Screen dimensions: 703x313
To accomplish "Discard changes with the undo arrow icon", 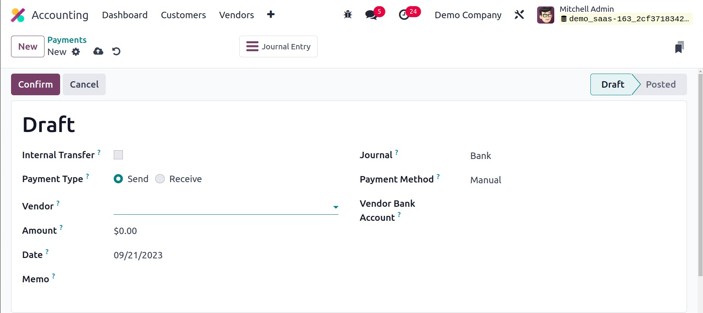I will (x=116, y=51).
